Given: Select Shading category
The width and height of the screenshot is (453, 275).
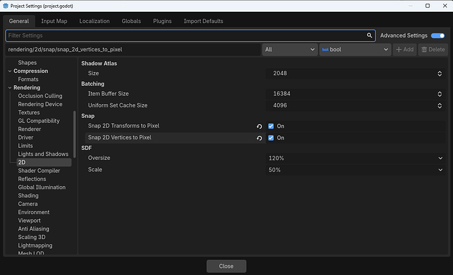Looking at the screenshot, I should pyautogui.click(x=28, y=196).
